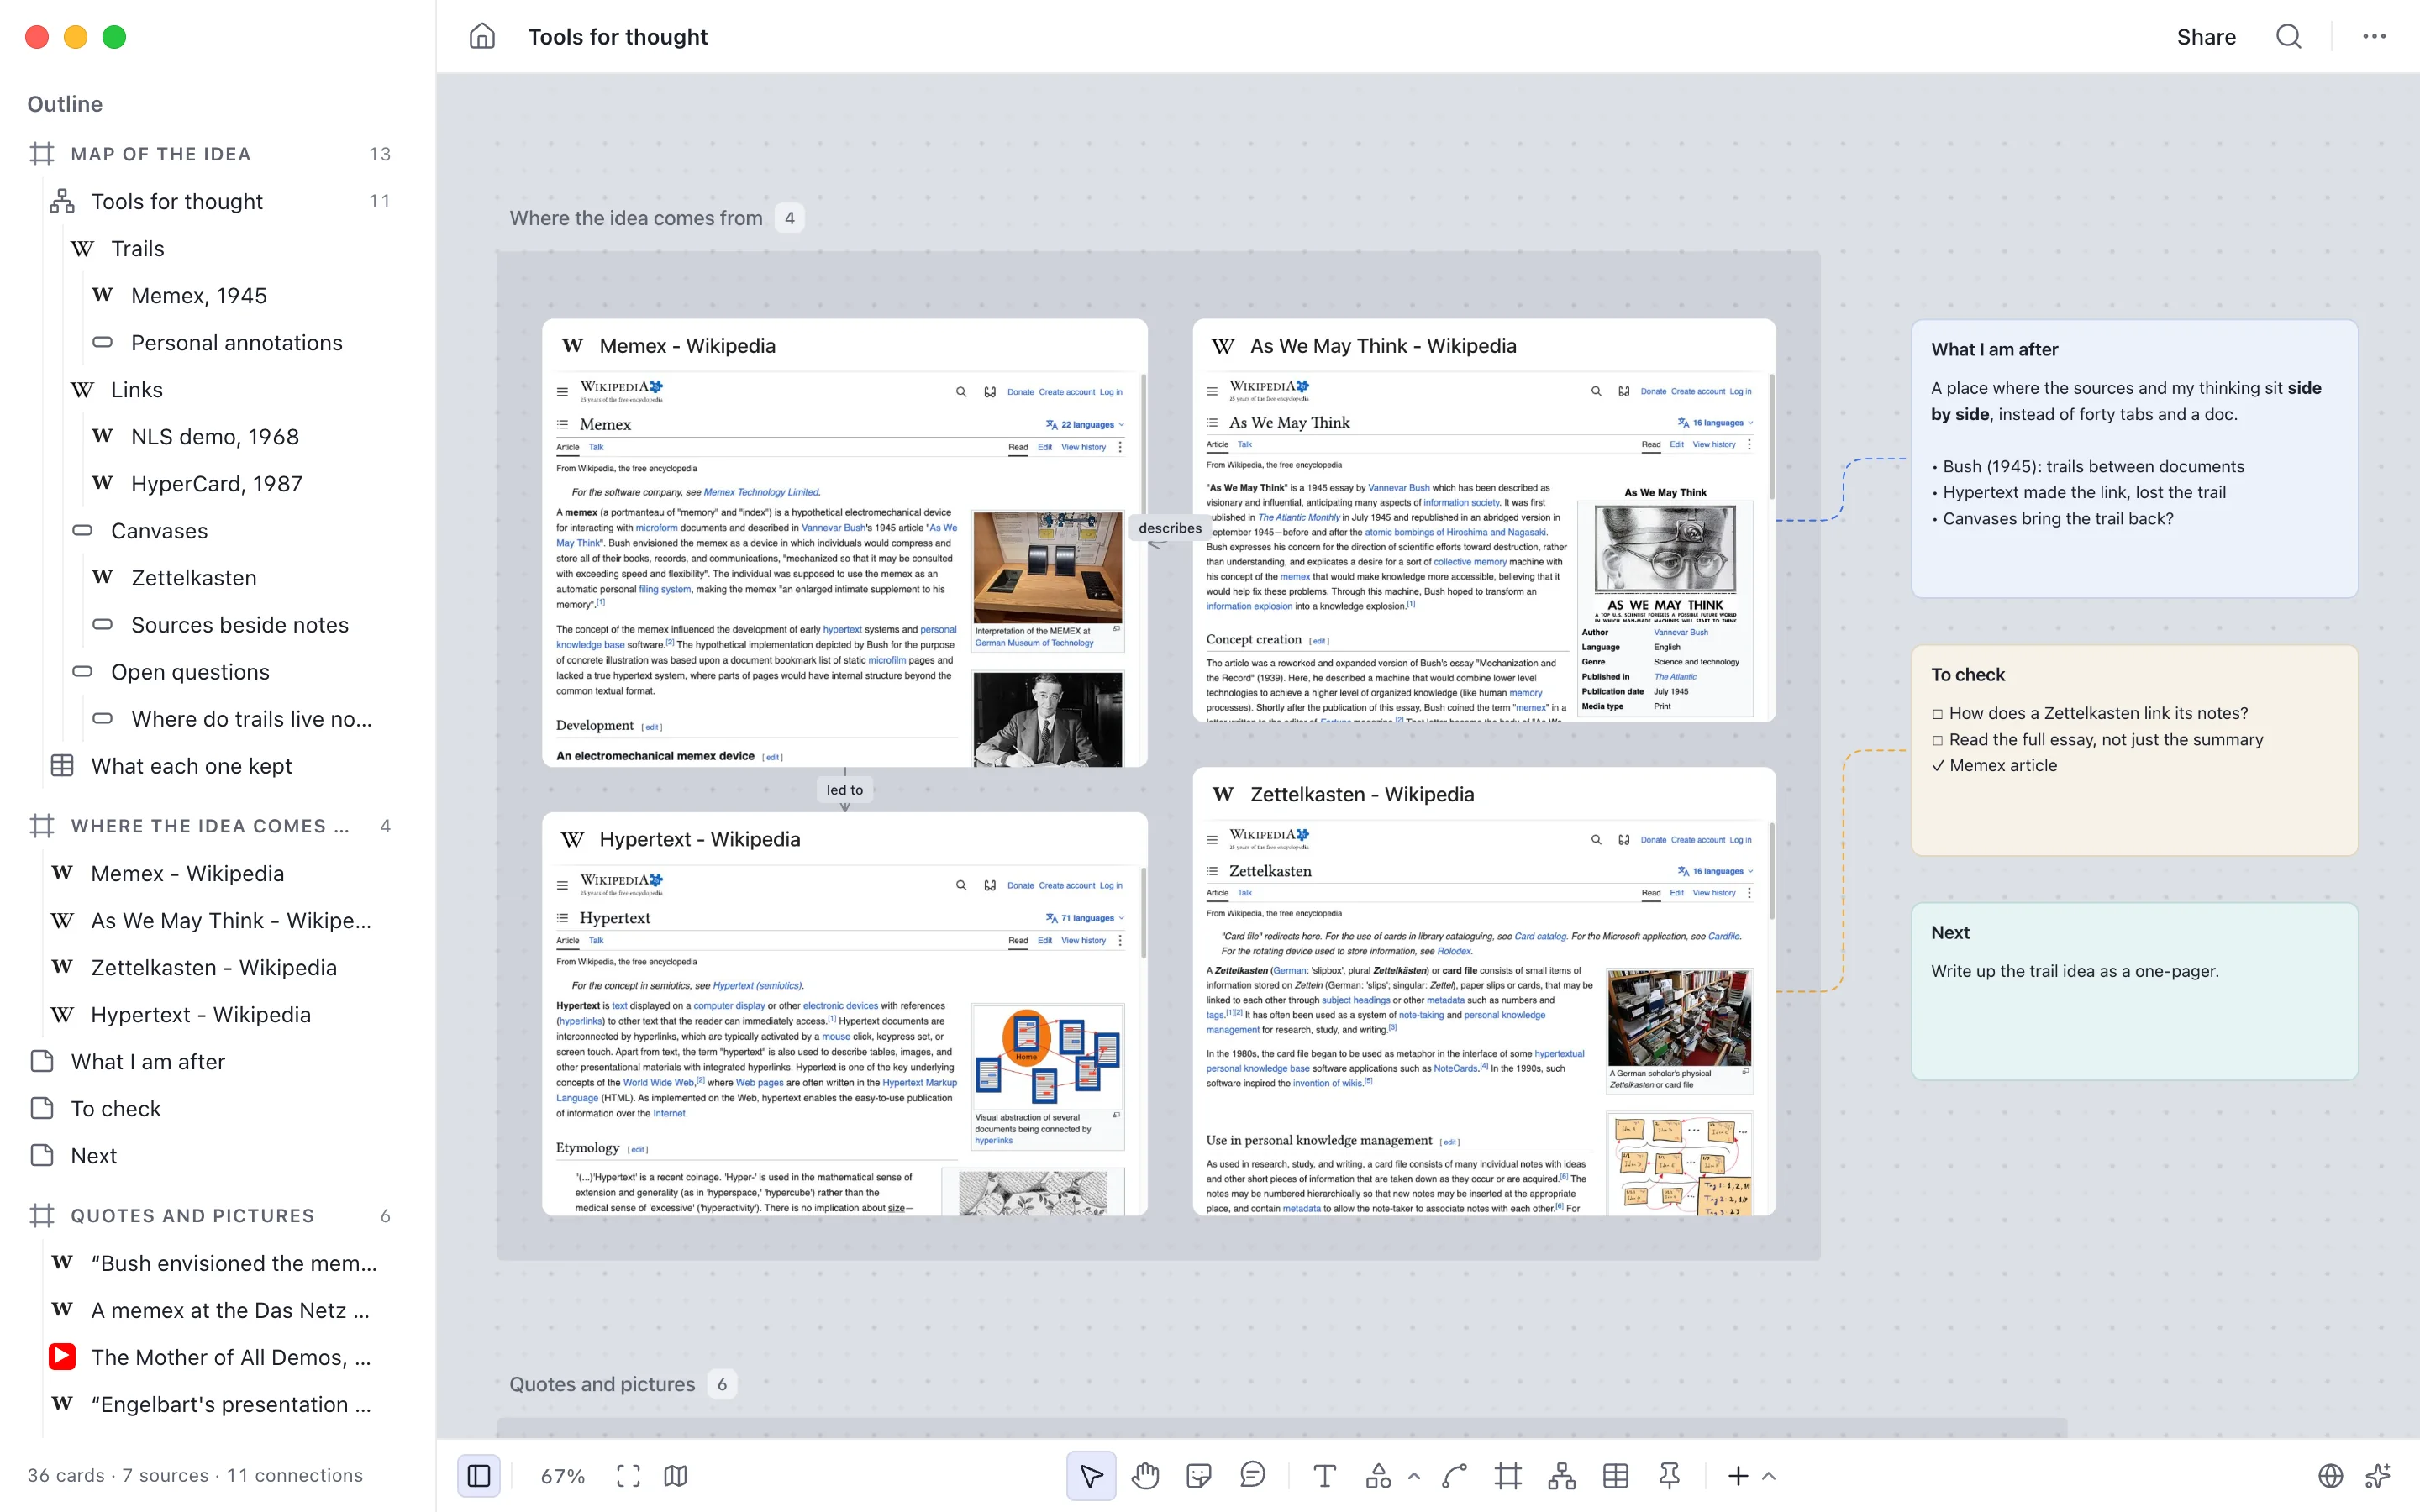Select the comment tool

pos(1252,1476)
